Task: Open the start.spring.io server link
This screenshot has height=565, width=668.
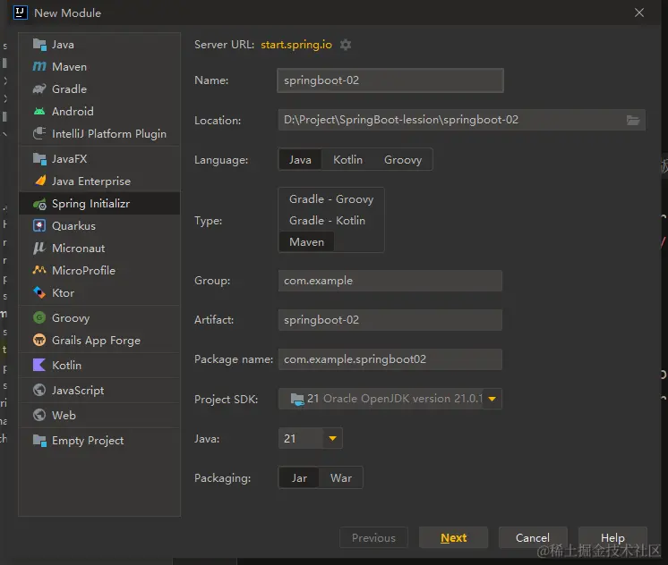Action: pyautogui.click(x=296, y=45)
